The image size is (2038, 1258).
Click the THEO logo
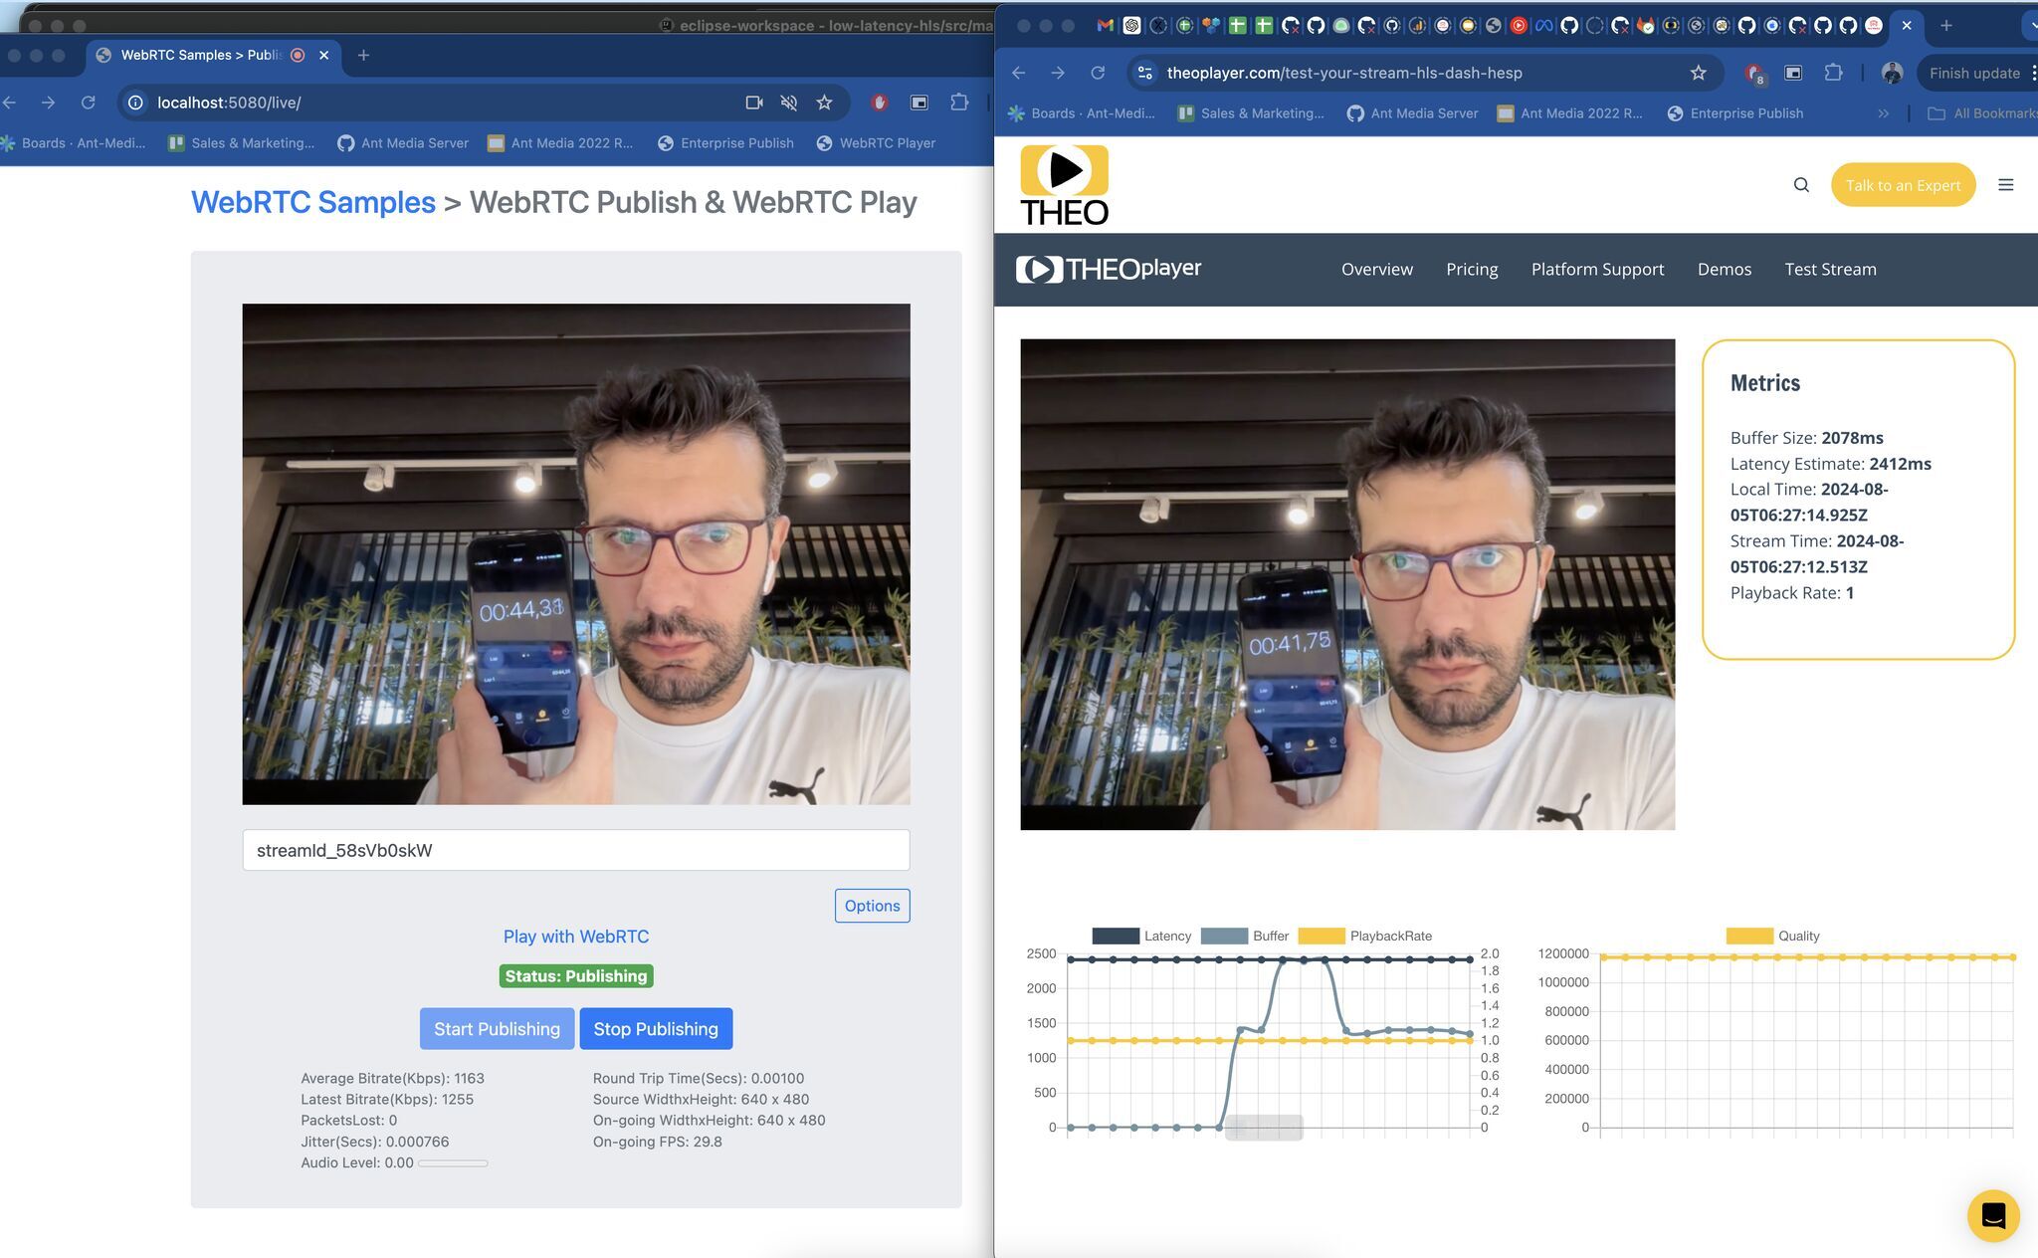(x=1064, y=185)
